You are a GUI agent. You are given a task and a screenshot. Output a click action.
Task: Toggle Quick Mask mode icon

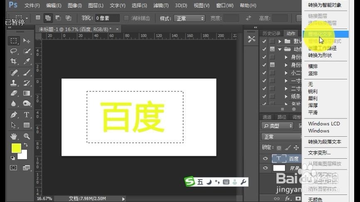[x=14, y=168]
